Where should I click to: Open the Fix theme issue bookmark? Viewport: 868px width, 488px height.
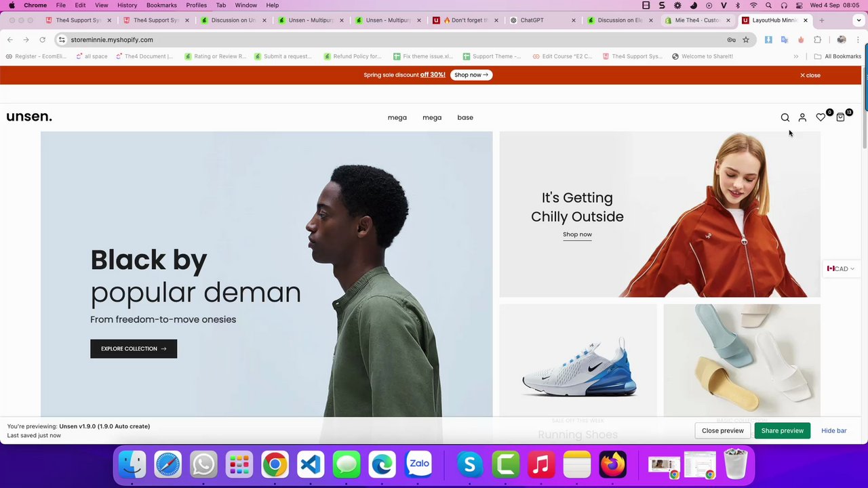pos(423,56)
